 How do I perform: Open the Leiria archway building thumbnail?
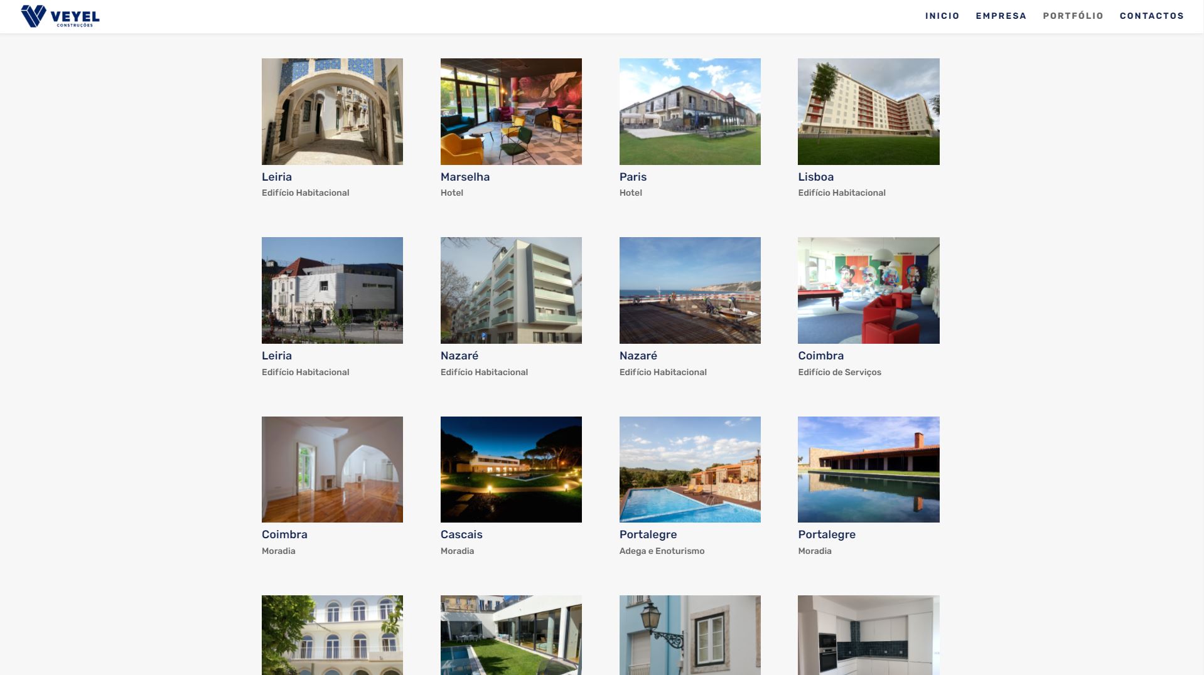coord(332,112)
